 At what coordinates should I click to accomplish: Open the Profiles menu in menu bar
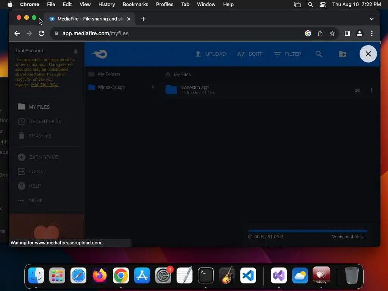(164, 5)
